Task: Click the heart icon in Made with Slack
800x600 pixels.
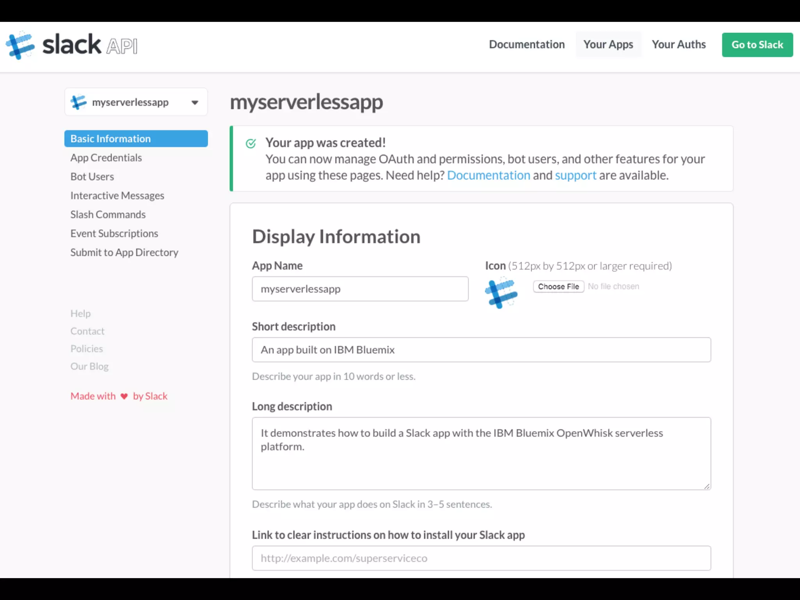Action: tap(124, 396)
